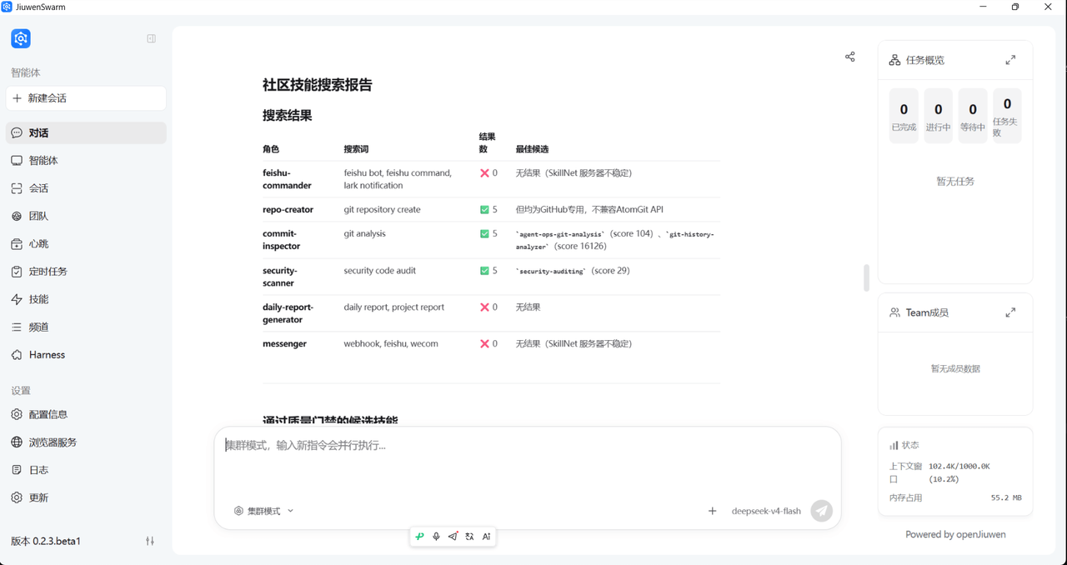
Task: Click the 频道 list icon
Action: [17, 327]
